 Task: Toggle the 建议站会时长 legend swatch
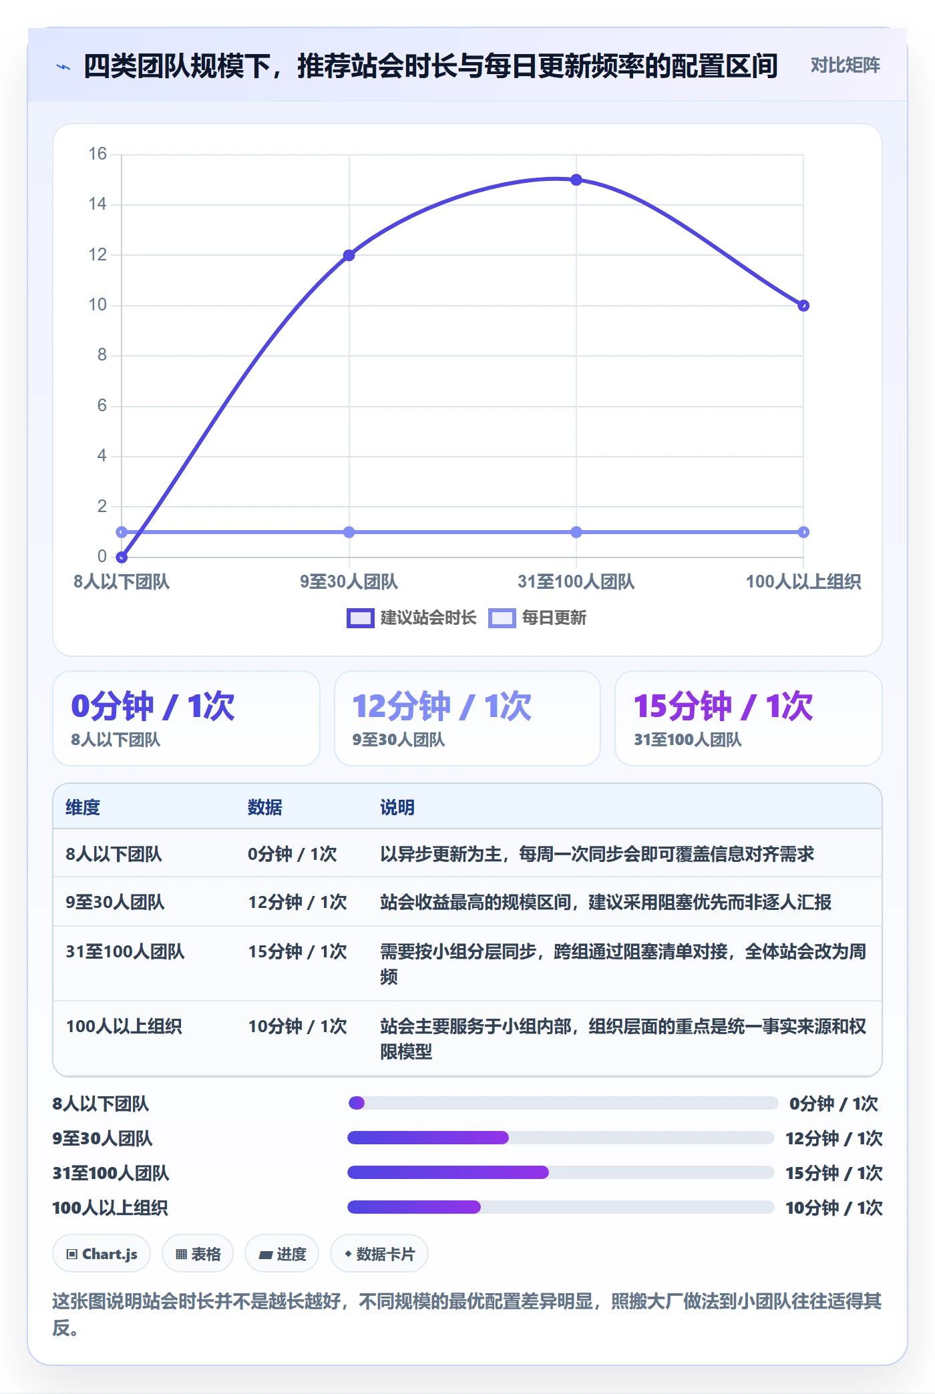361,618
